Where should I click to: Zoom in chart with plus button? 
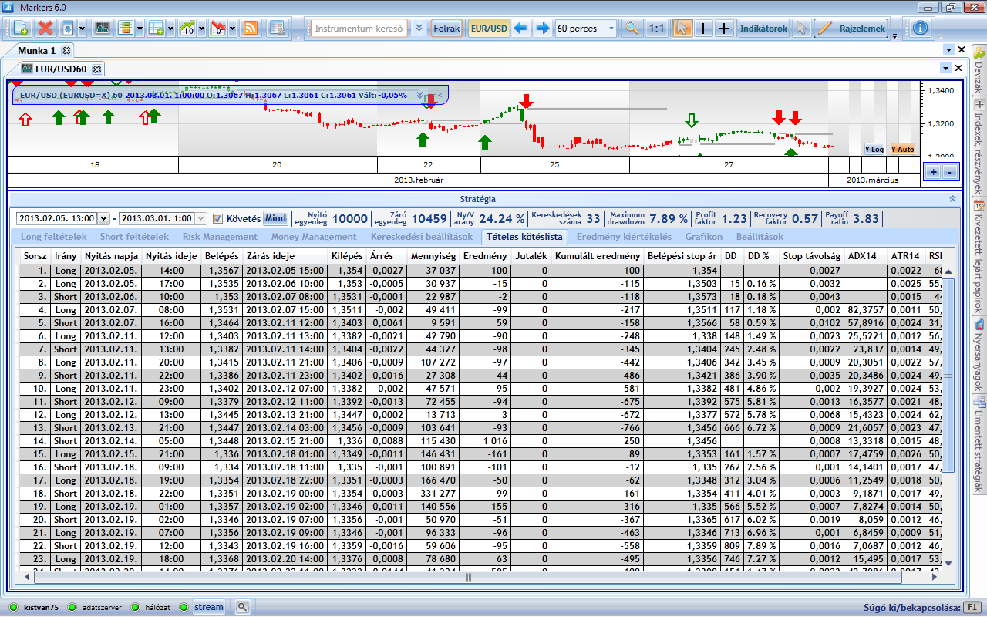coord(934,172)
